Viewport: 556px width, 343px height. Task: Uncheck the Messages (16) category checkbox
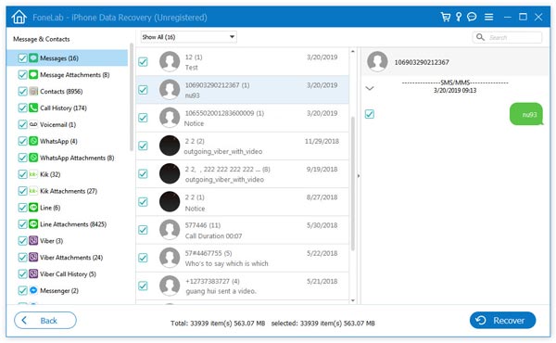[x=22, y=57]
